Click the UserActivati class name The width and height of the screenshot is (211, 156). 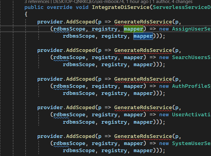coord(191,114)
